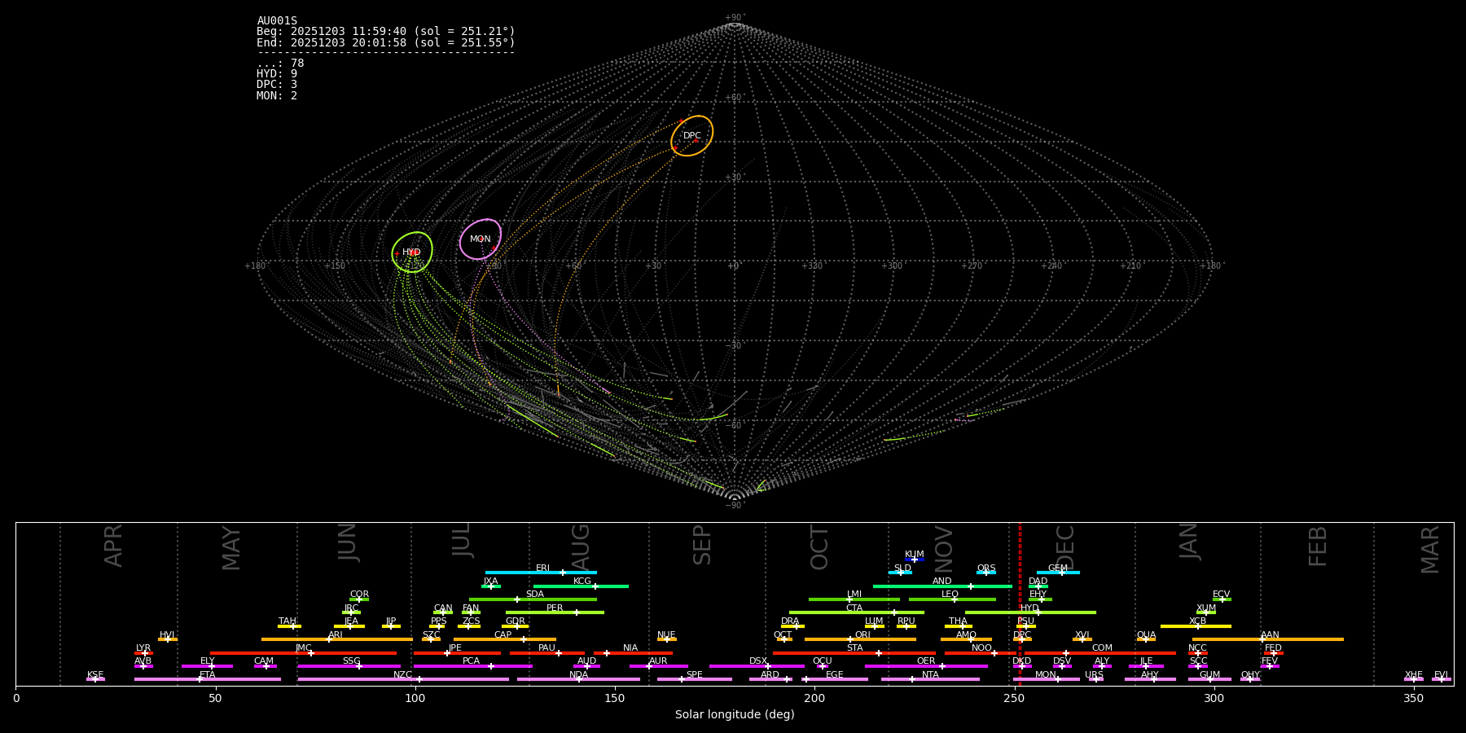The height and width of the screenshot is (733, 1466).
Task: Click the +240 longitude label on the map
Action: [x=1051, y=266]
